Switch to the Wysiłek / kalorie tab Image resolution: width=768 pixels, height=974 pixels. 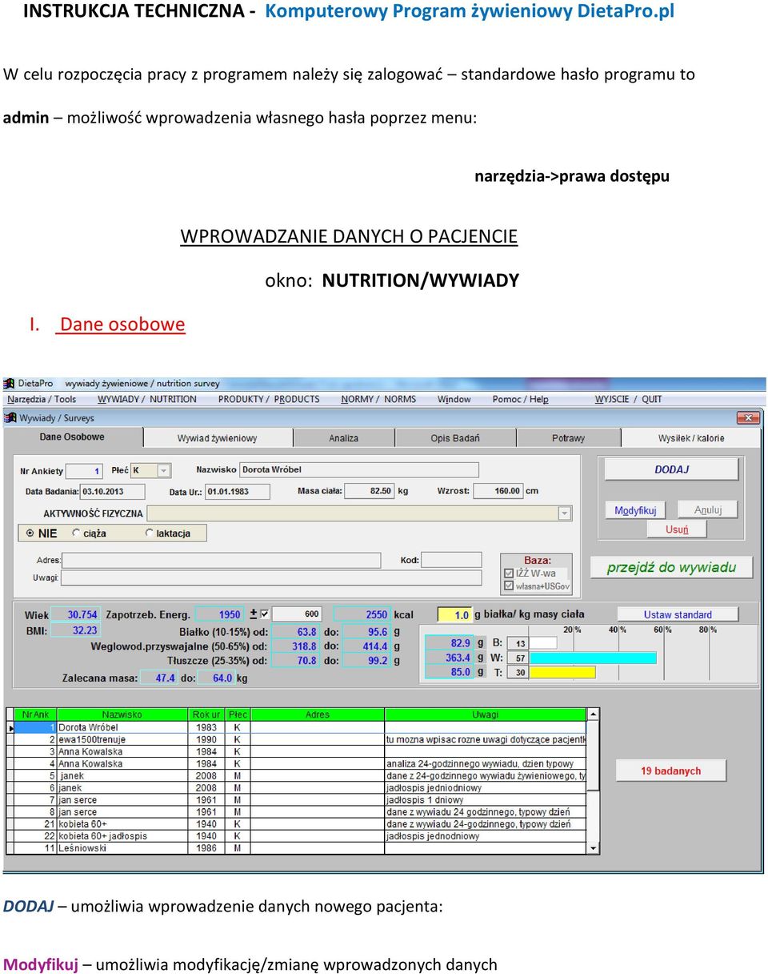click(x=691, y=438)
